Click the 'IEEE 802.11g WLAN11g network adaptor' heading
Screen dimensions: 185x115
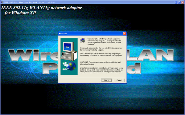tap(41, 8)
